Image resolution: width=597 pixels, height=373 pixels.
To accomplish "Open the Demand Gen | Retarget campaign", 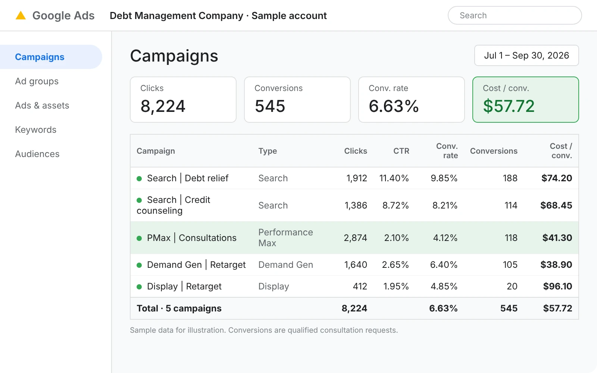I will tap(196, 264).
